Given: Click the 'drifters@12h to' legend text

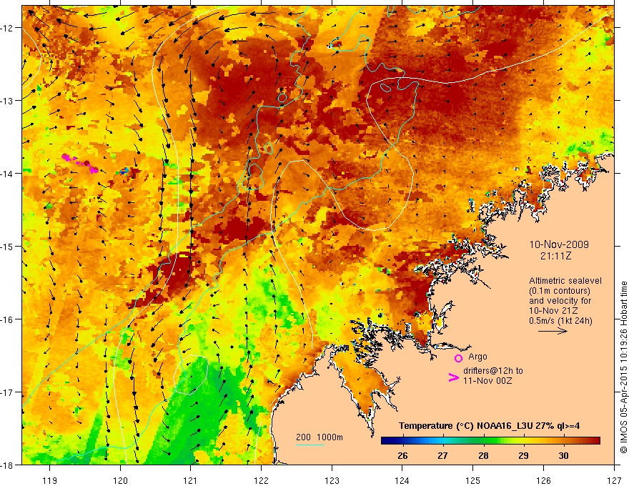Looking at the screenshot, I should pos(493,371).
